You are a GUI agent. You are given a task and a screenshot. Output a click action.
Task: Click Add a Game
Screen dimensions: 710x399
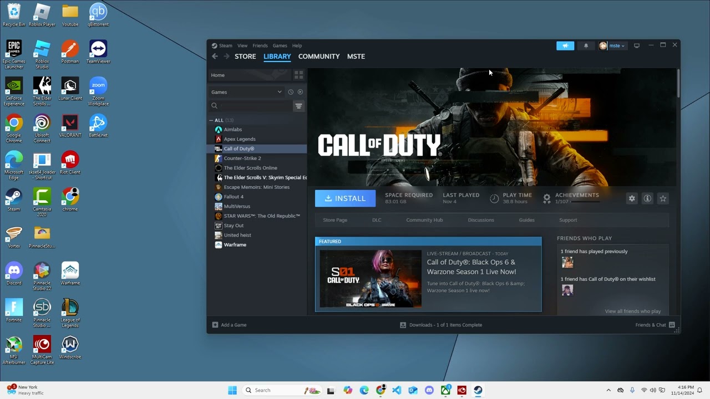[229, 325]
